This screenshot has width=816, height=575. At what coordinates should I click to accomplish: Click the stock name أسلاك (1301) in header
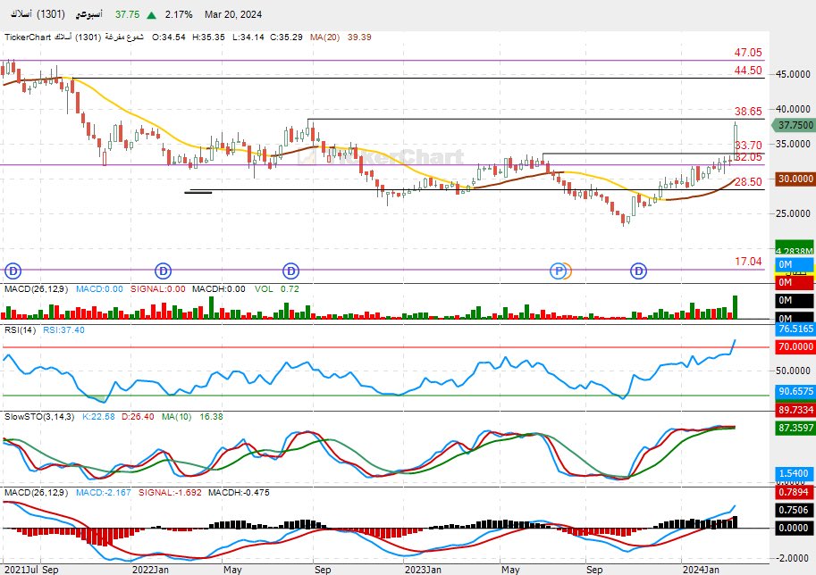(38, 14)
